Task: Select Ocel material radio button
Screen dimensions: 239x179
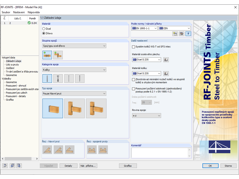Action: pos(44,29)
